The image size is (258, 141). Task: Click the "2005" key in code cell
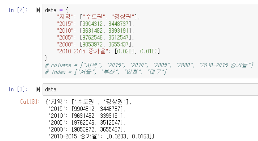click(65, 37)
